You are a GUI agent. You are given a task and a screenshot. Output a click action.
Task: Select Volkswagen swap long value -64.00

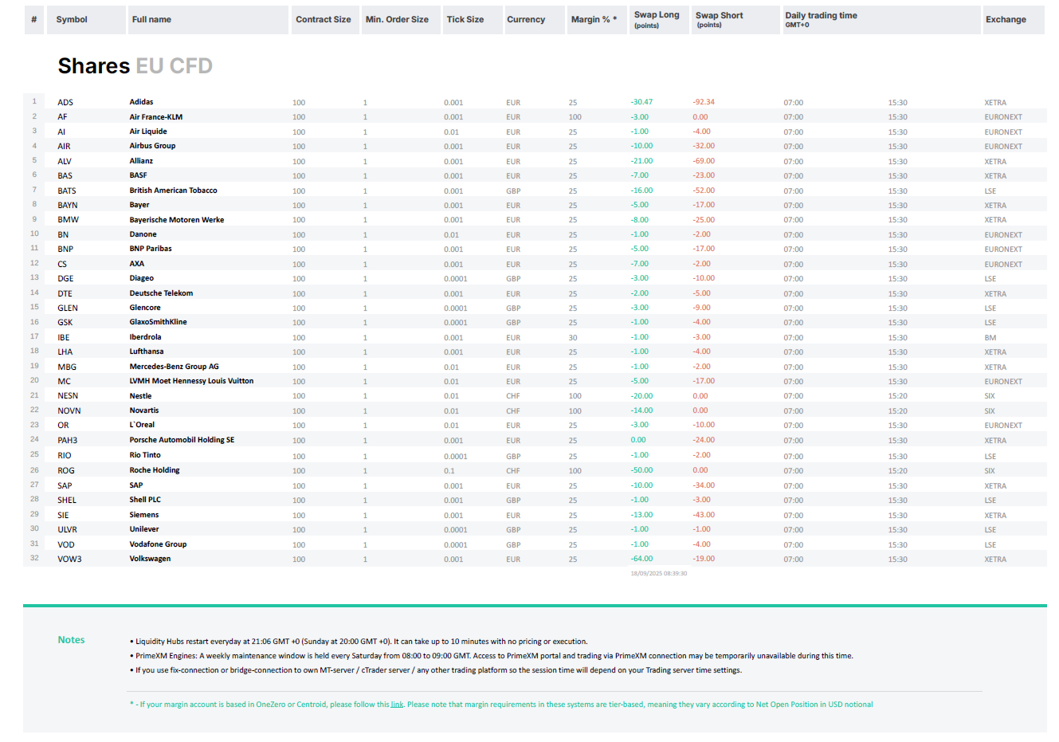click(641, 559)
